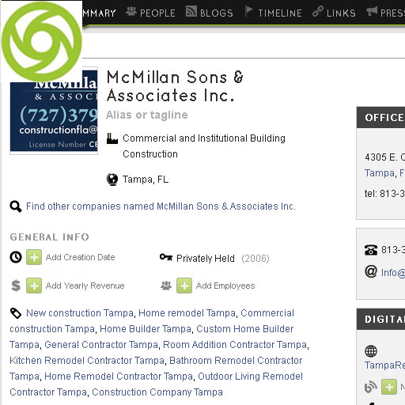Screen dimensions: 405x405
Task: Click the magnifying glass search icon
Action: pyautogui.click(x=16, y=206)
